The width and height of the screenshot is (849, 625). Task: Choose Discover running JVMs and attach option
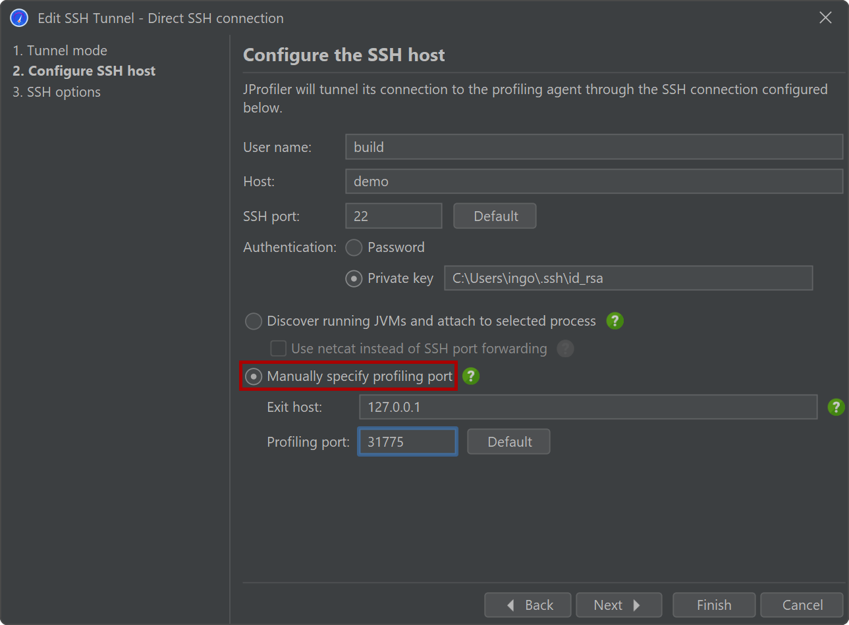(254, 321)
